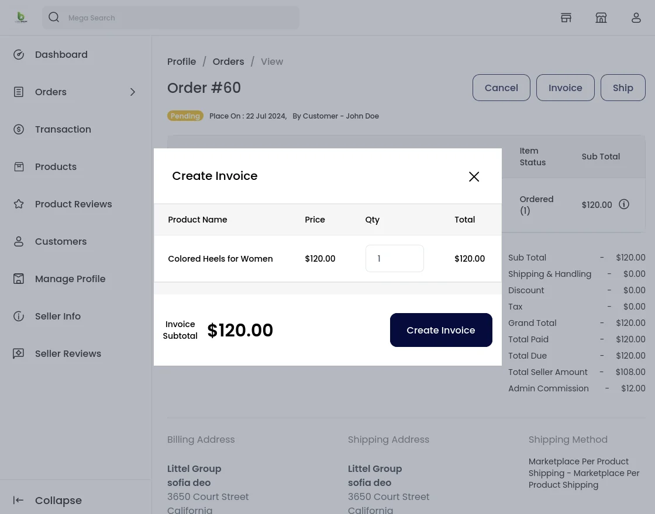The height and width of the screenshot is (514, 655).
Task: Click the Ship button
Action: (x=623, y=88)
